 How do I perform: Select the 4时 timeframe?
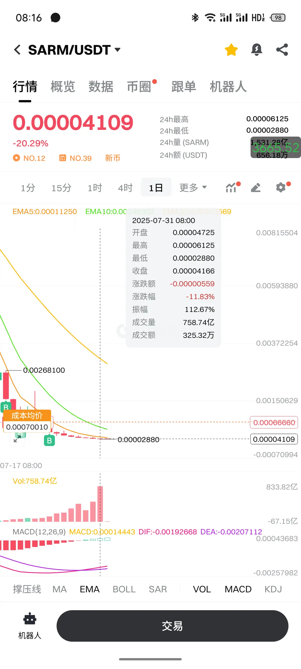[125, 188]
